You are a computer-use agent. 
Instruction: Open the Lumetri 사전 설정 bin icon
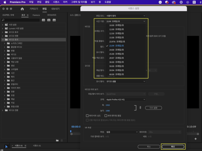click(6, 28)
